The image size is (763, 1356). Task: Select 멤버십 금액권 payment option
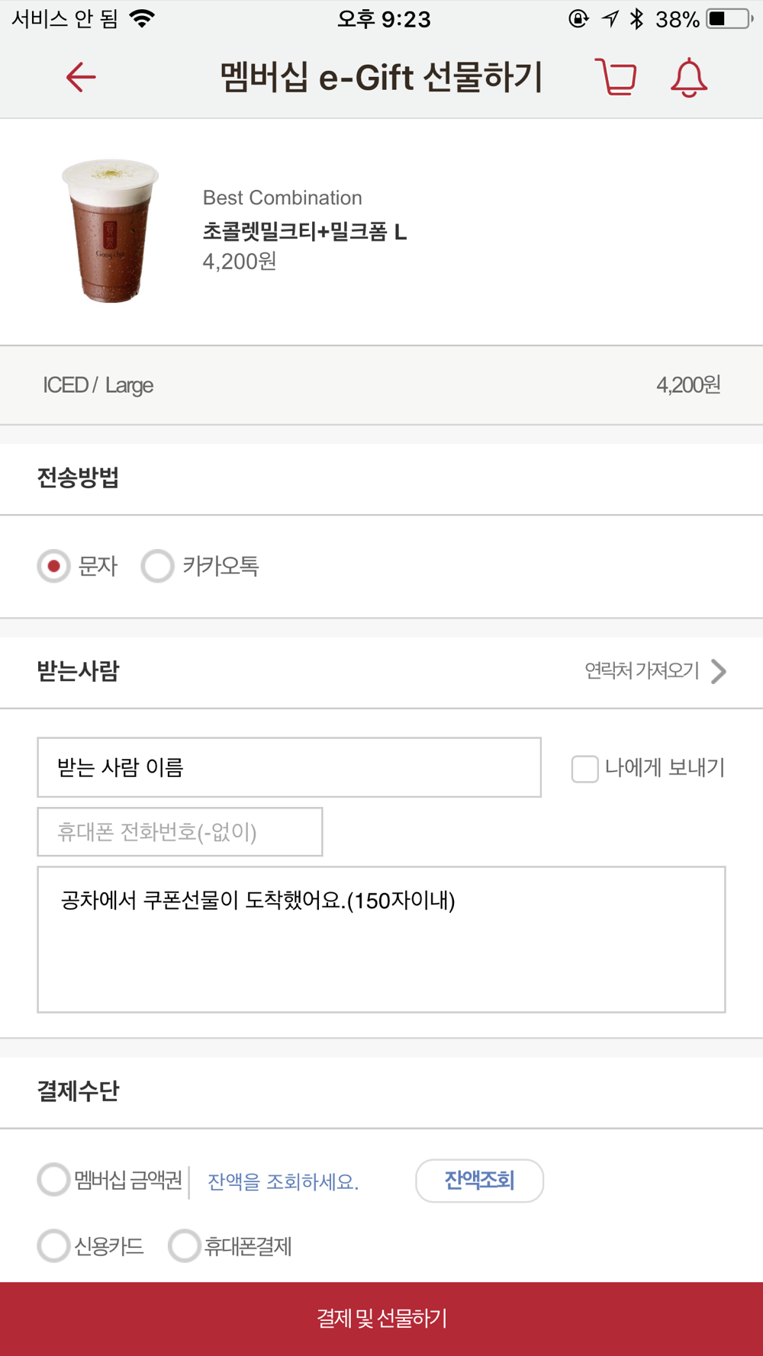point(54,1180)
